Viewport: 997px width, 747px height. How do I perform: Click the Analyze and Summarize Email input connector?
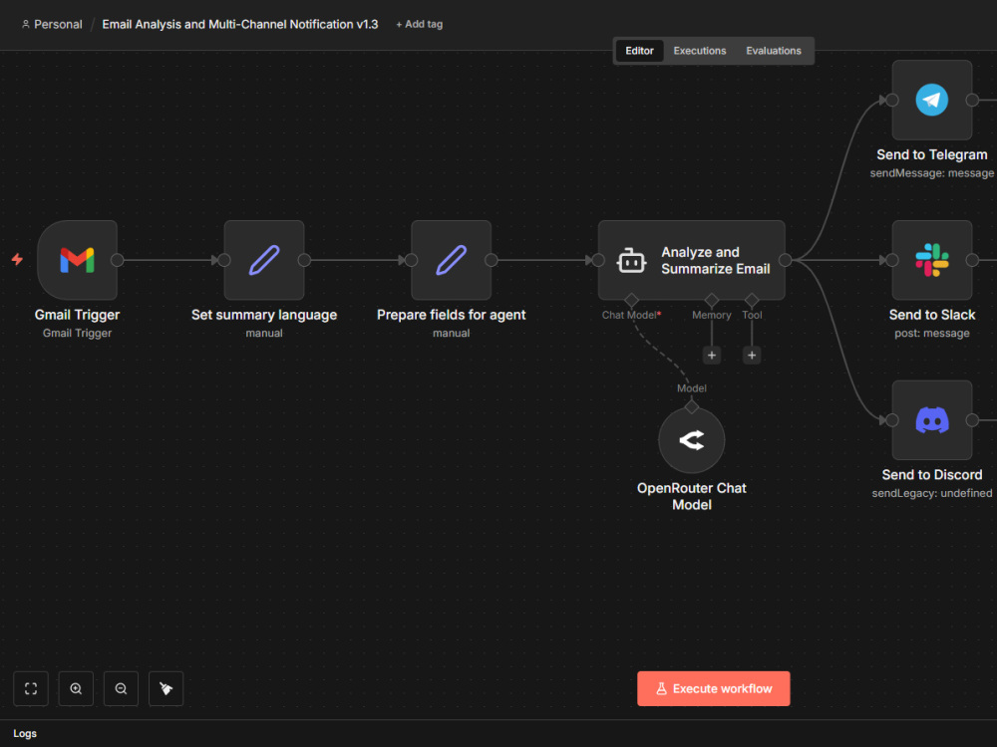(x=598, y=260)
